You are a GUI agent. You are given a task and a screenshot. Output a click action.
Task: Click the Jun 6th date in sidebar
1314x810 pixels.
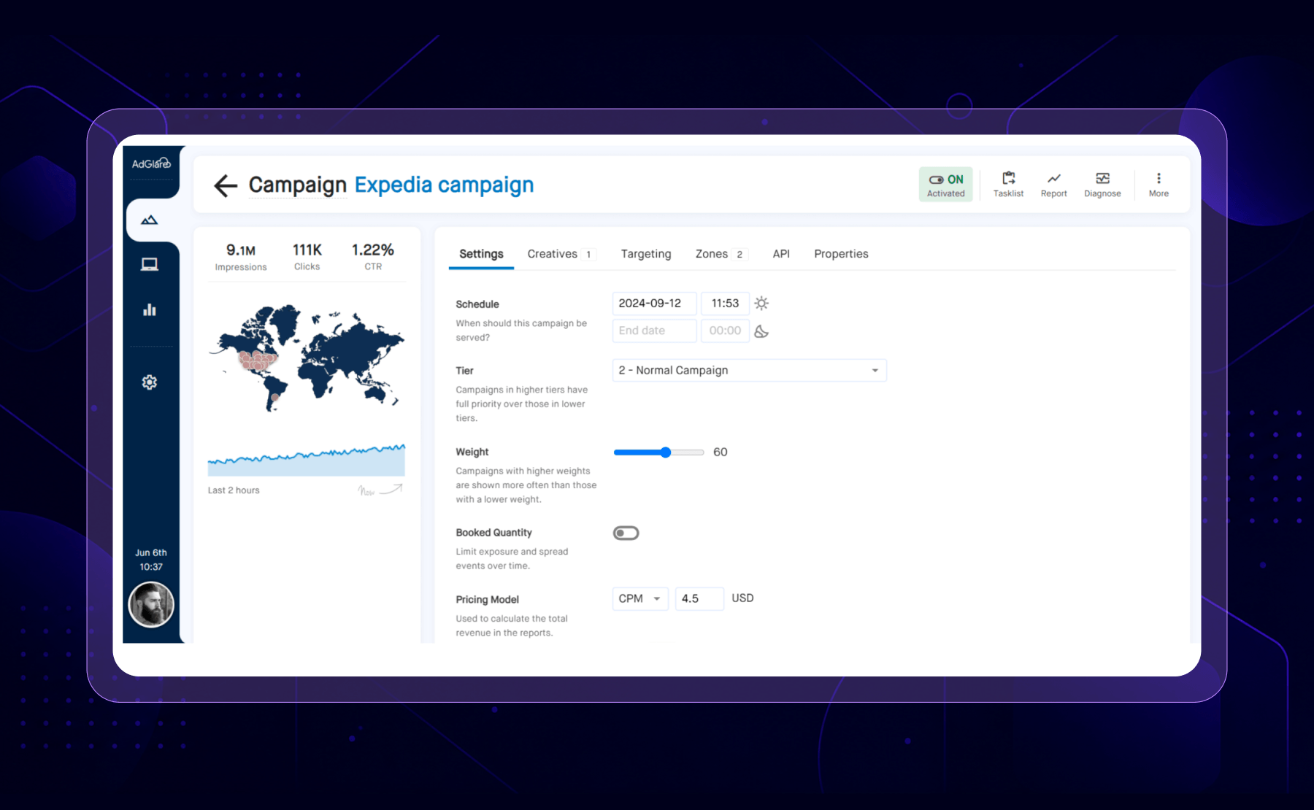[x=151, y=553]
